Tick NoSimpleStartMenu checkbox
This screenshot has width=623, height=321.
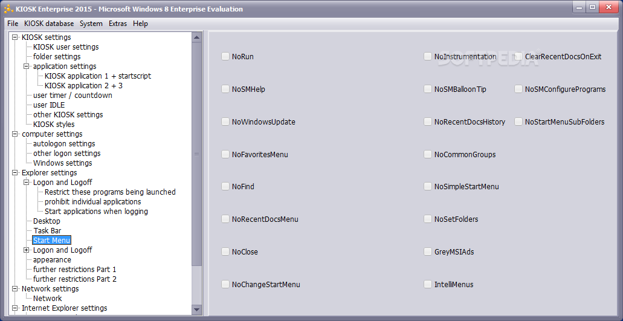click(x=427, y=186)
